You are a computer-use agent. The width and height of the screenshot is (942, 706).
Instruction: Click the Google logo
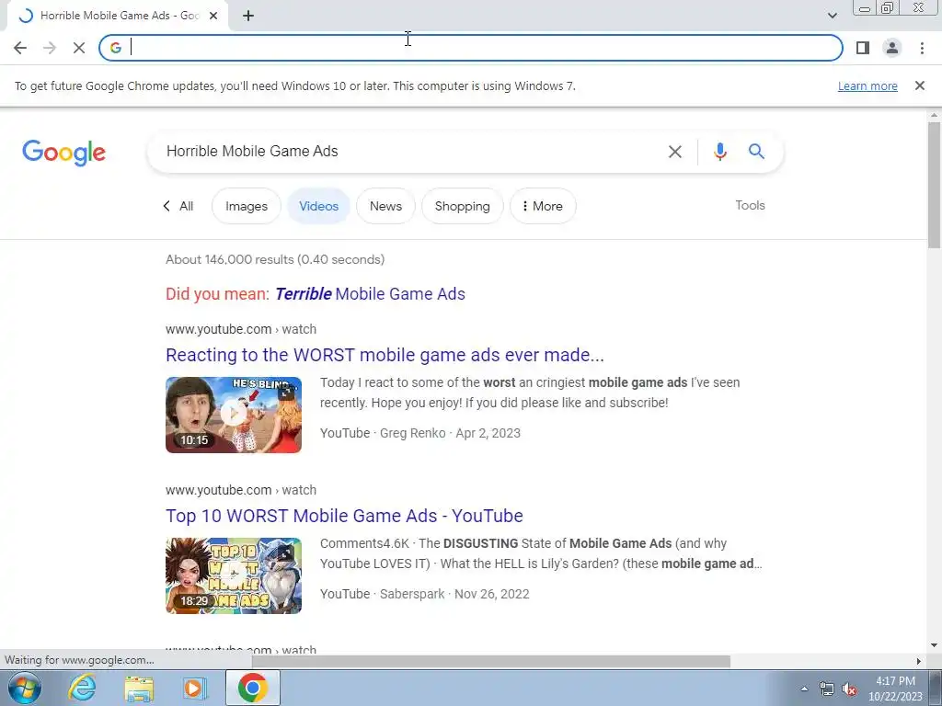coord(63,153)
